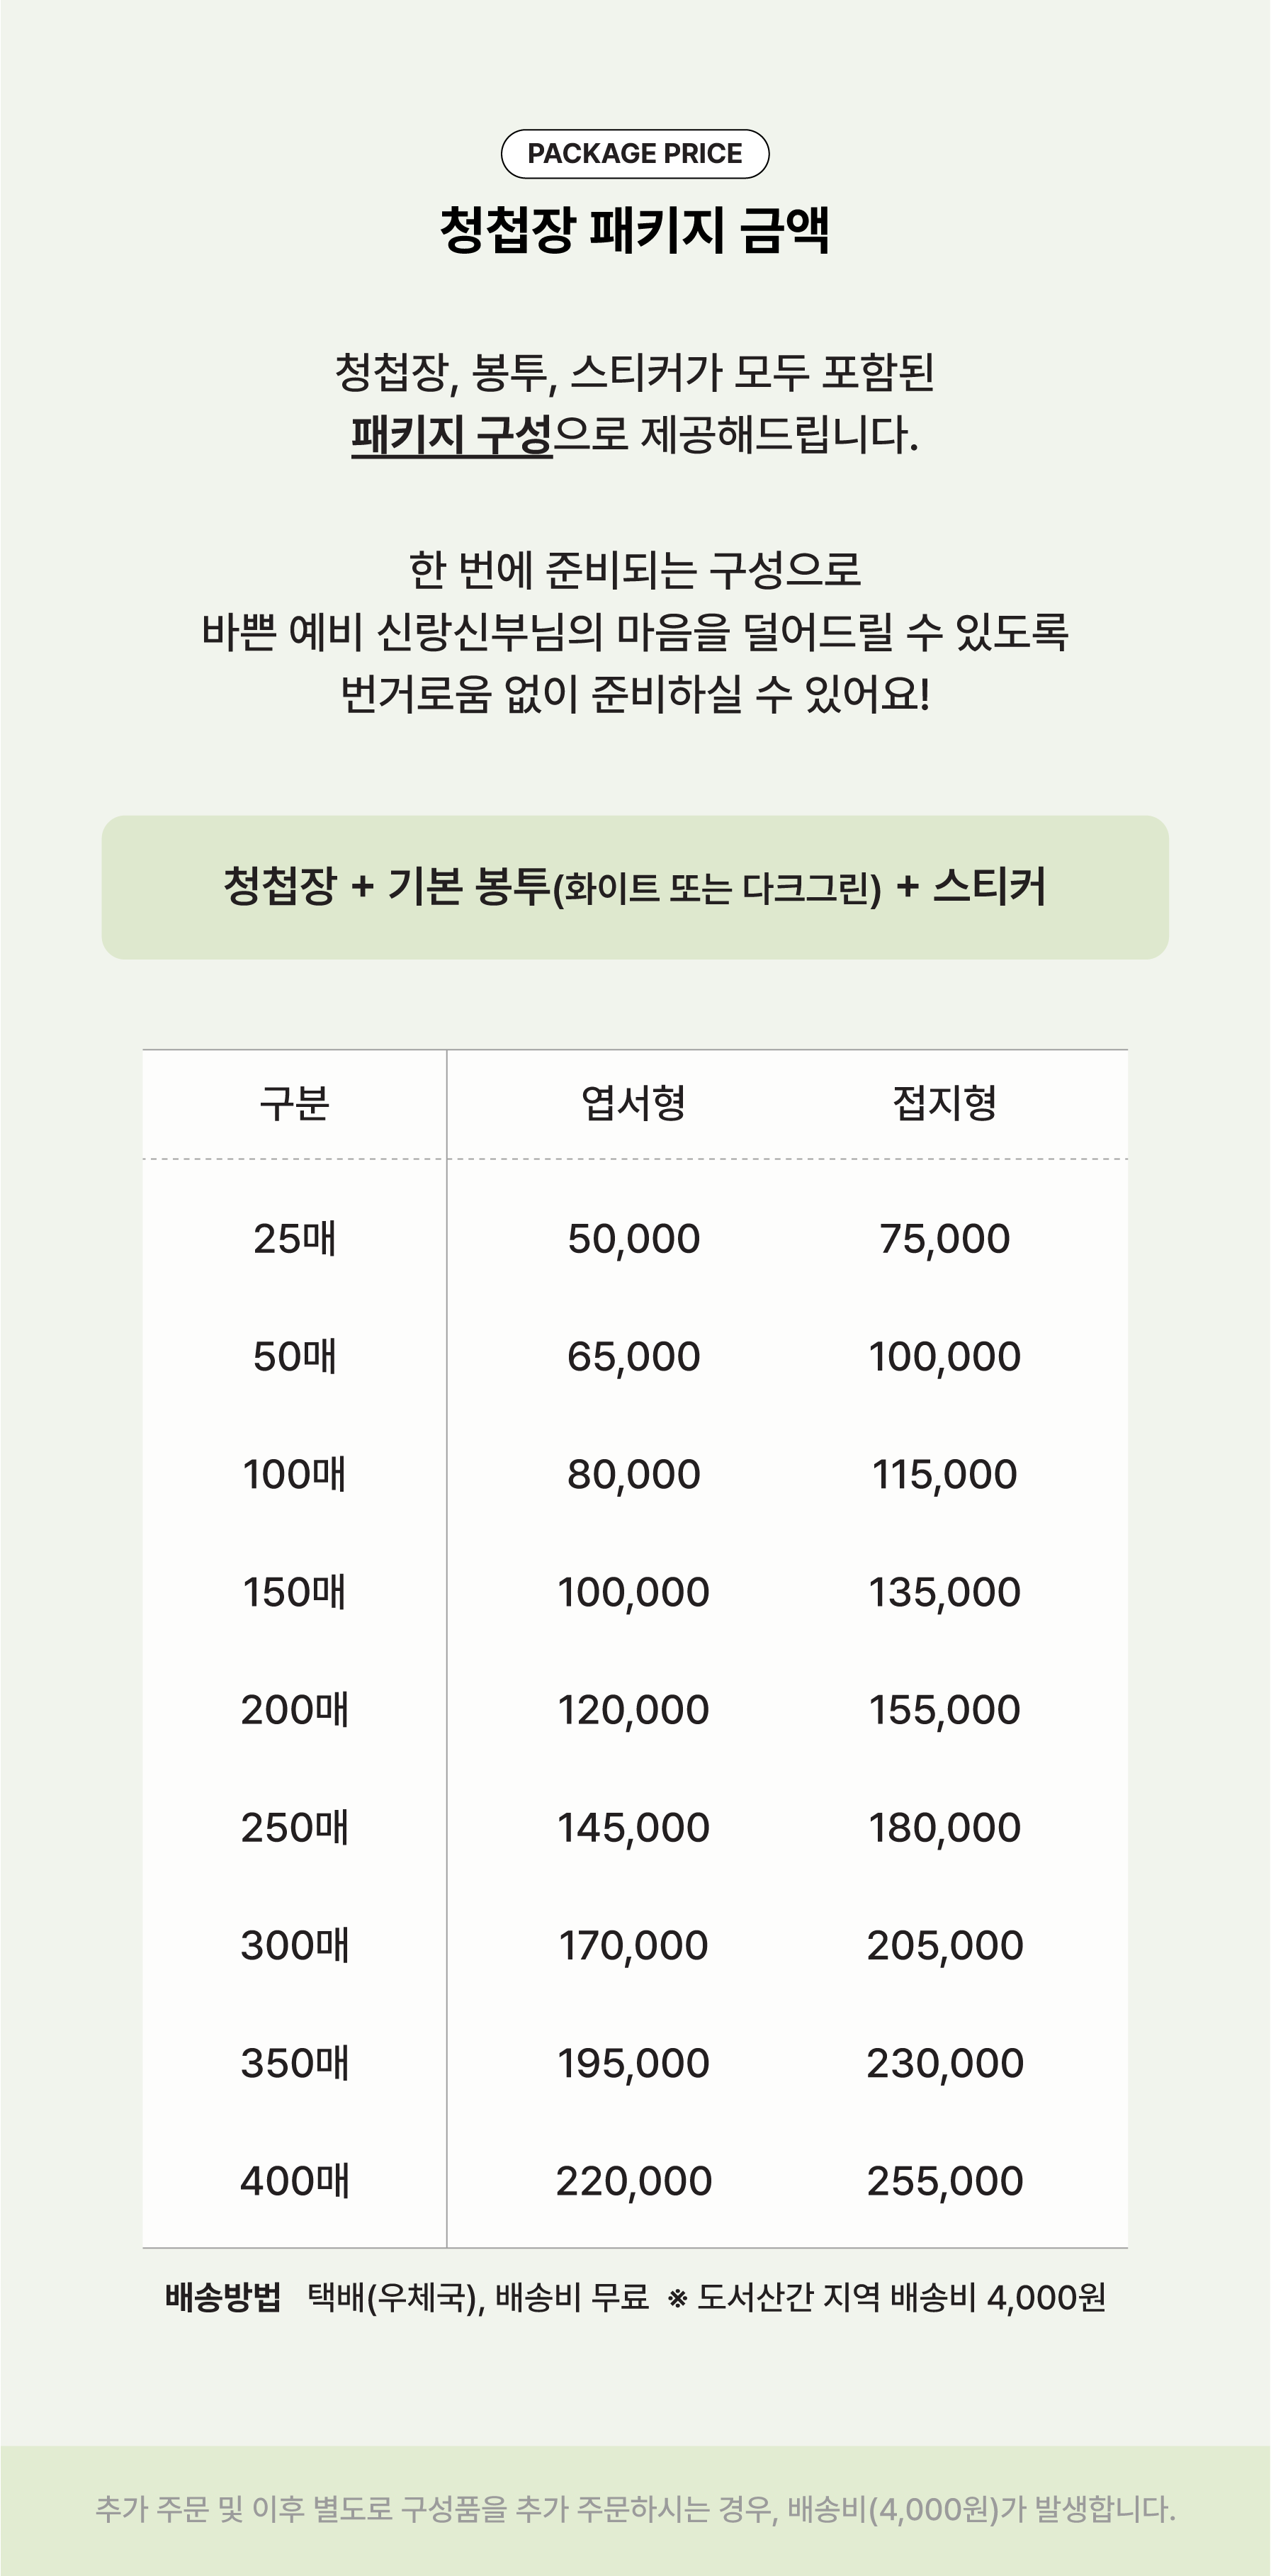Select the 구분 column header
This screenshot has width=1271, height=2576.
click(x=294, y=1103)
